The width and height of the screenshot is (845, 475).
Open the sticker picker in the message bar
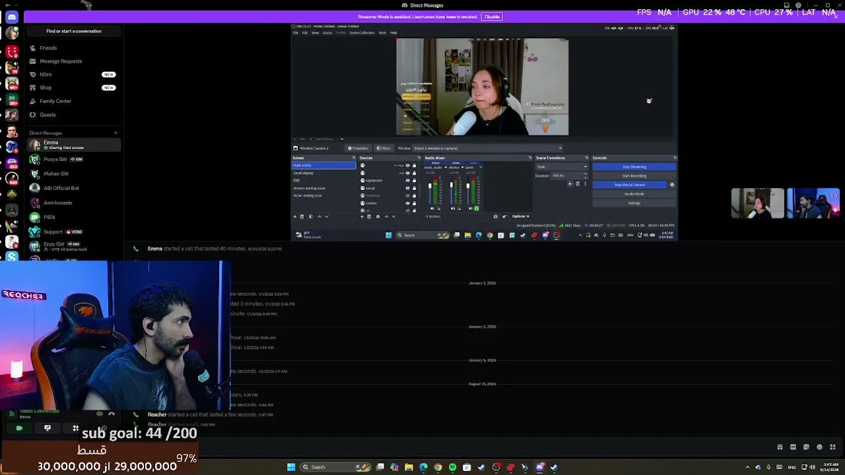click(x=806, y=447)
